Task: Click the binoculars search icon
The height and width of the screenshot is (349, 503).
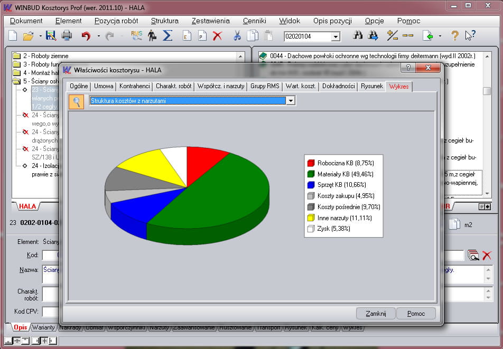Action: [358, 36]
